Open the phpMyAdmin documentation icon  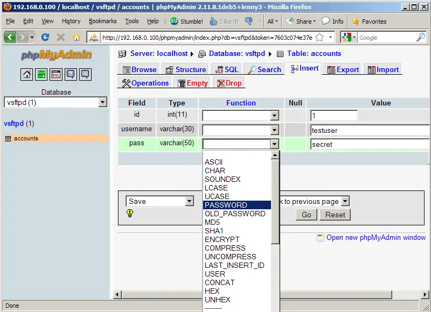click(71, 74)
